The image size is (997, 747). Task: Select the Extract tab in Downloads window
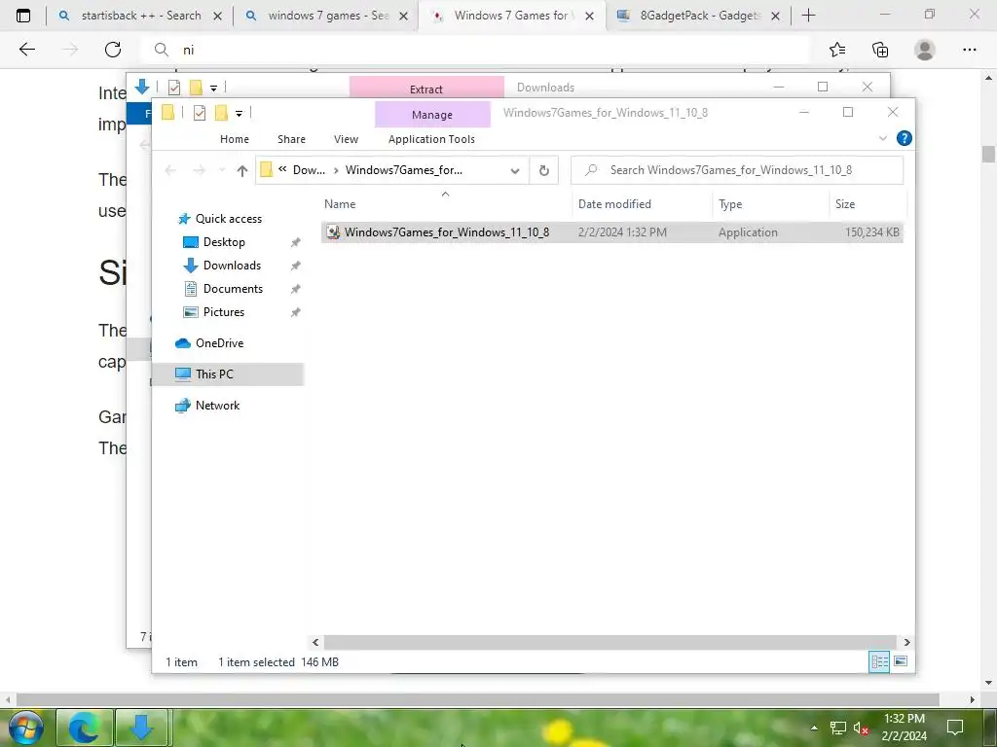coord(426,89)
